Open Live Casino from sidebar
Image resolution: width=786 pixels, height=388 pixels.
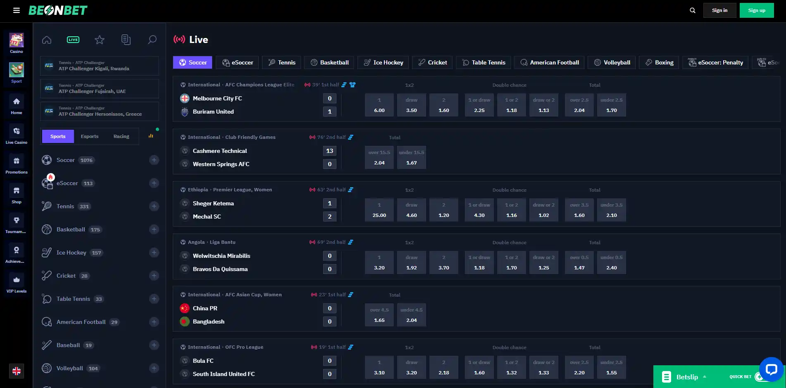point(17,135)
